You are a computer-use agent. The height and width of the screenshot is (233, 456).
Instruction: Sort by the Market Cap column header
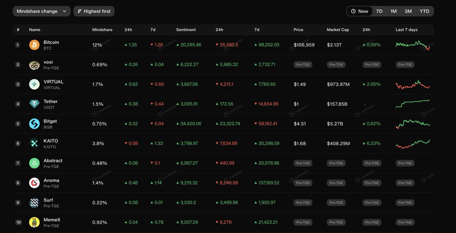pos(338,30)
